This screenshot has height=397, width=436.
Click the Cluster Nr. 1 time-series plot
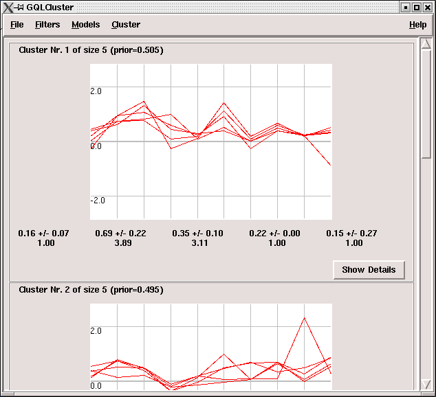point(211,141)
